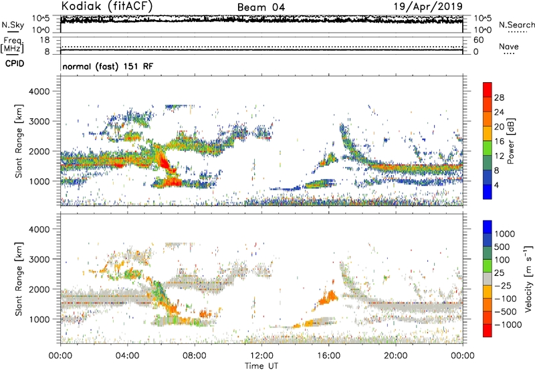Viewport: 535px width, 370px height.
Task: Click the power scale value '4'
Action: point(497,186)
